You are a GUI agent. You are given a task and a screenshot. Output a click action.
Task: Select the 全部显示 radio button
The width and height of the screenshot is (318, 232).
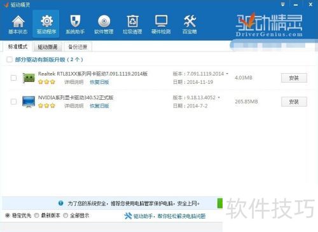click(x=66, y=215)
